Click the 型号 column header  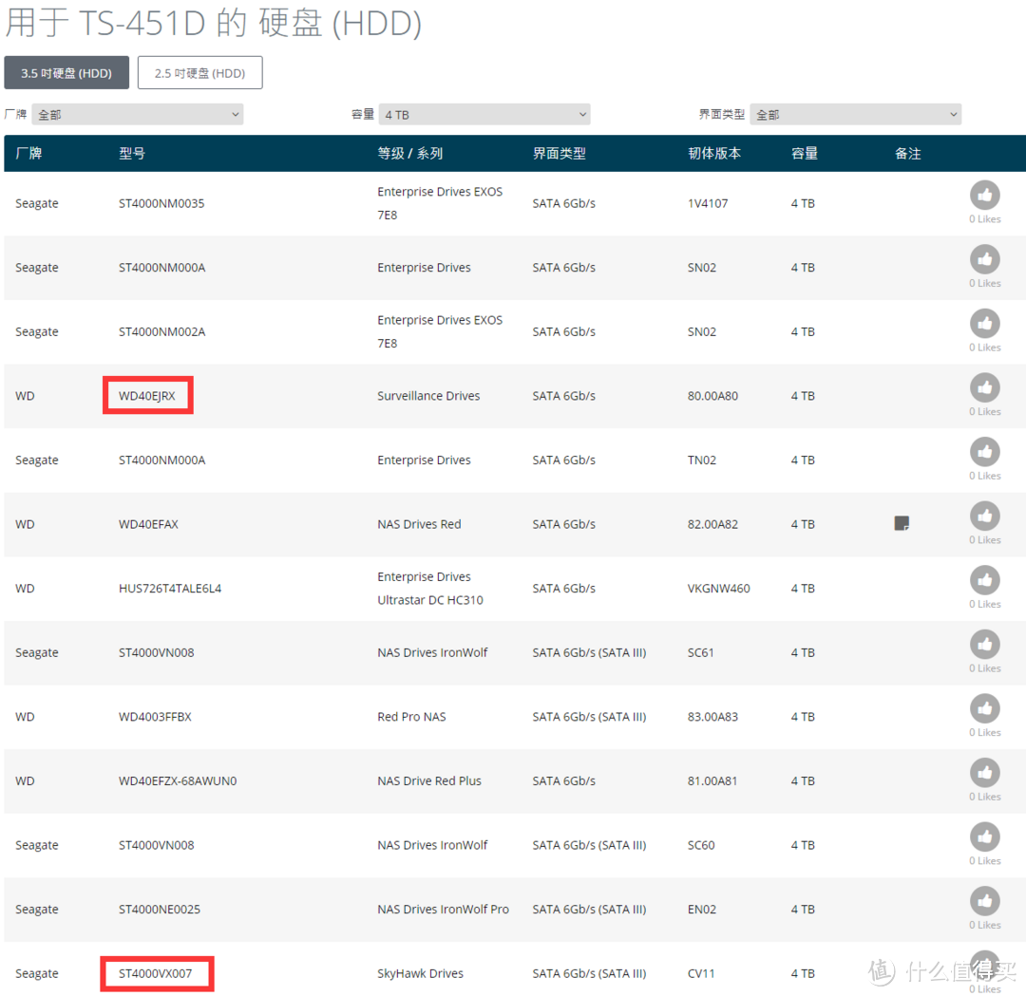[131, 153]
